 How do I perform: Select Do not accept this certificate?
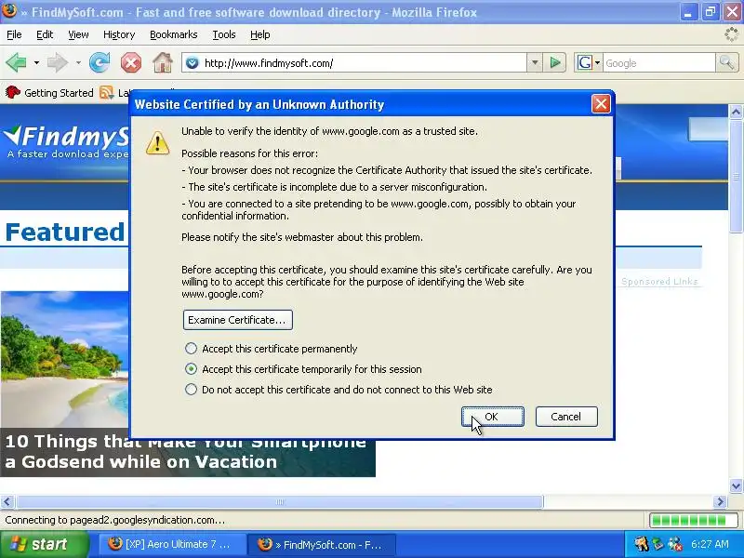pyautogui.click(x=192, y=390)
